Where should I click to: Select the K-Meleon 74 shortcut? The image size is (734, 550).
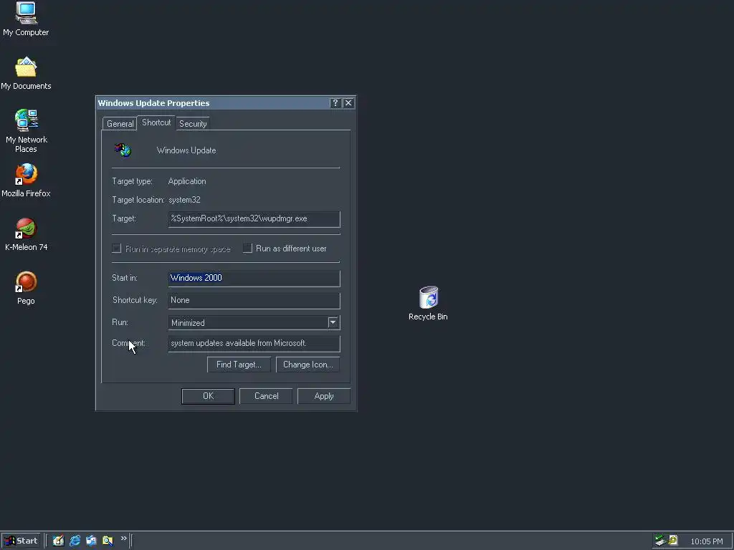(26, 234)
